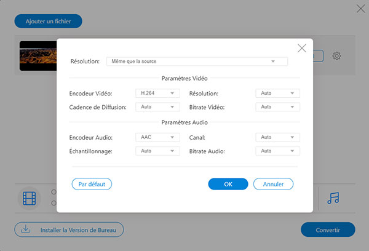Open the Bitrate Vidéo dropdown

[x=277, y=107]
